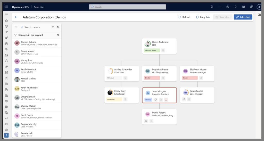
Task: Open the app launcher waffle icon
Action: tap(7, 7)
